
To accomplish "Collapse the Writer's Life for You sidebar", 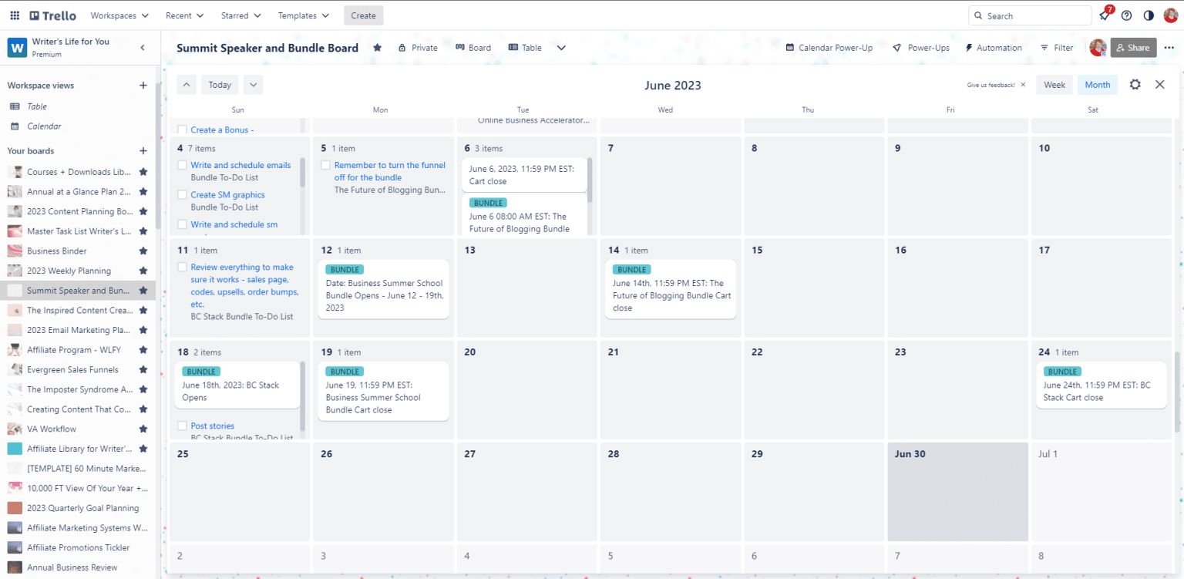I will coord(143,47).
